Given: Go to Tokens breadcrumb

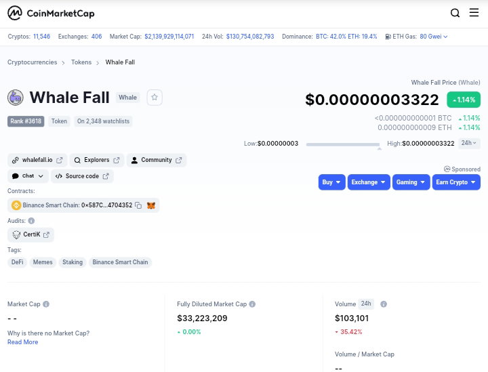Looking at the screenshot, I should 81,62.
